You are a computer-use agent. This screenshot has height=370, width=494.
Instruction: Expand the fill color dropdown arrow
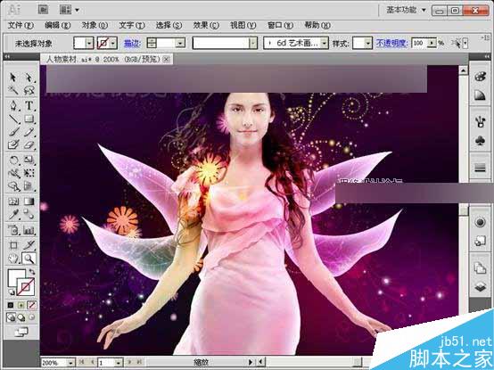(x=89, y=43)
